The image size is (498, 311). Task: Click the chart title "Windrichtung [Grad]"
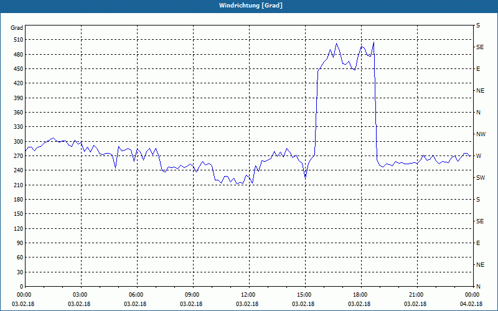click(x=251, y=6)
